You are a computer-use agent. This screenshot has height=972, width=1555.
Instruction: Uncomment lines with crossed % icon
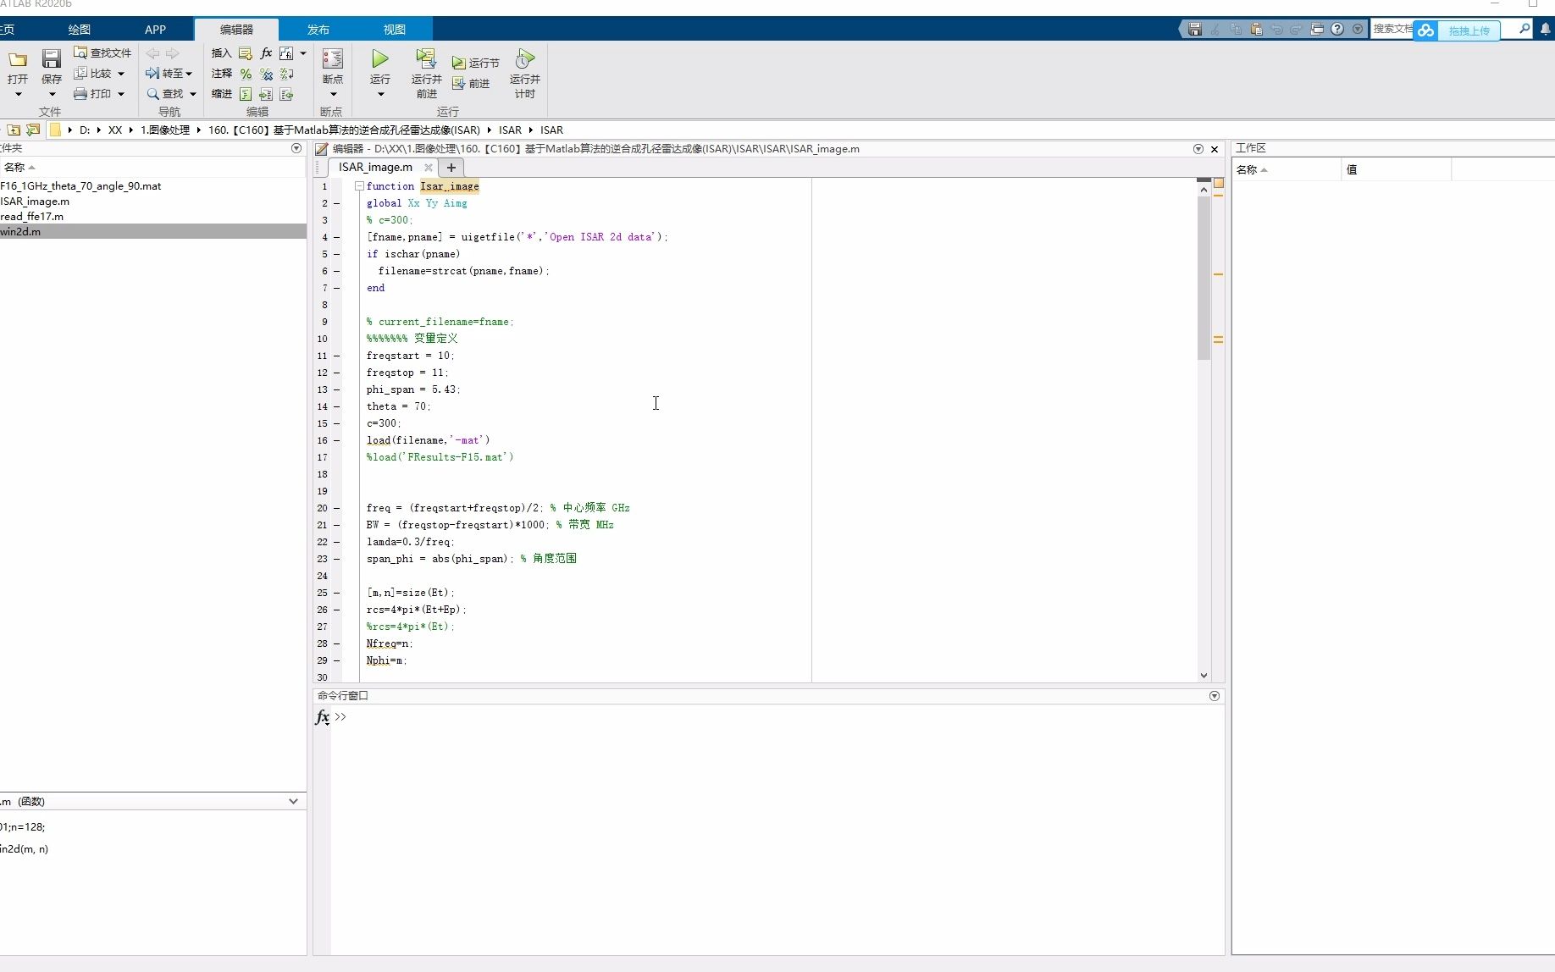pos(266,74)
